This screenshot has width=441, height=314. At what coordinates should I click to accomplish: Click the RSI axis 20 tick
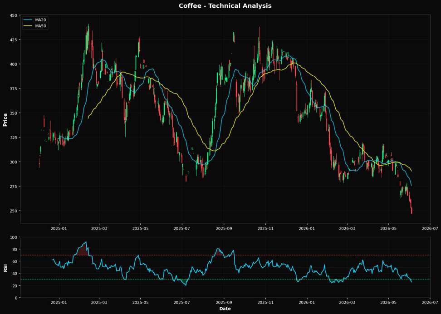pos(15,285)
